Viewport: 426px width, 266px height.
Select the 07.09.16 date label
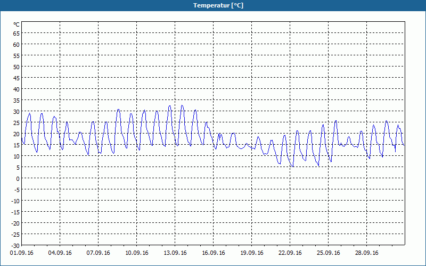tap(99, 253)
